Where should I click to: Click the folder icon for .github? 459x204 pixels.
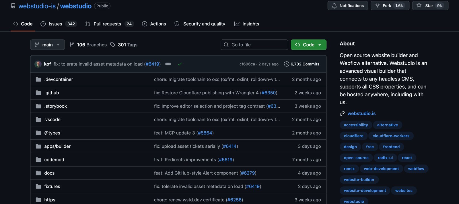(38, 93)
